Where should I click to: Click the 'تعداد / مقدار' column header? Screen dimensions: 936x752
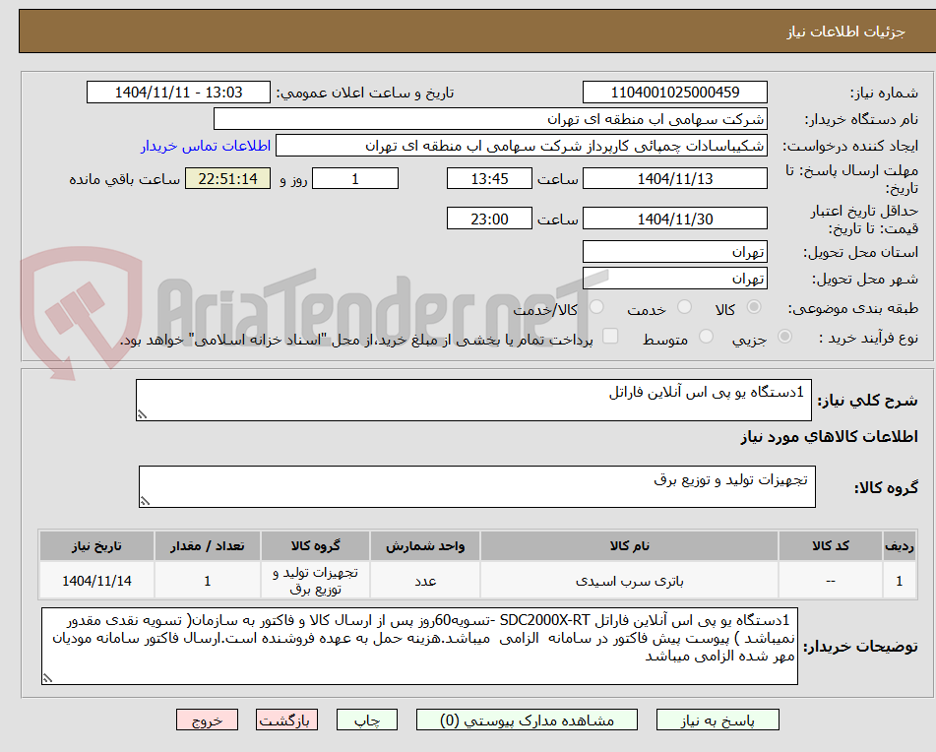coord(207,546)
